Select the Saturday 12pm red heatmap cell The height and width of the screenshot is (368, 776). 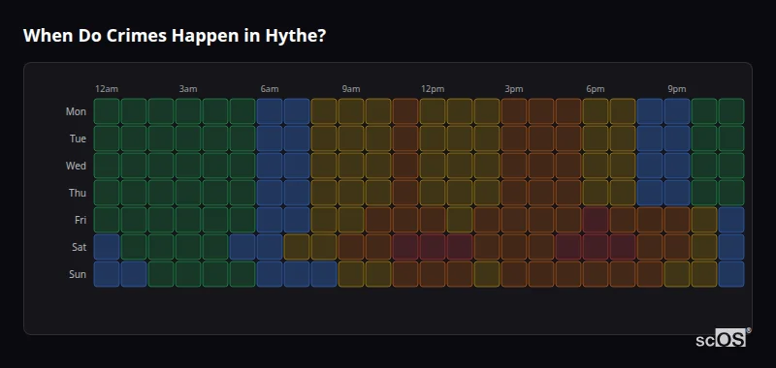433,247
